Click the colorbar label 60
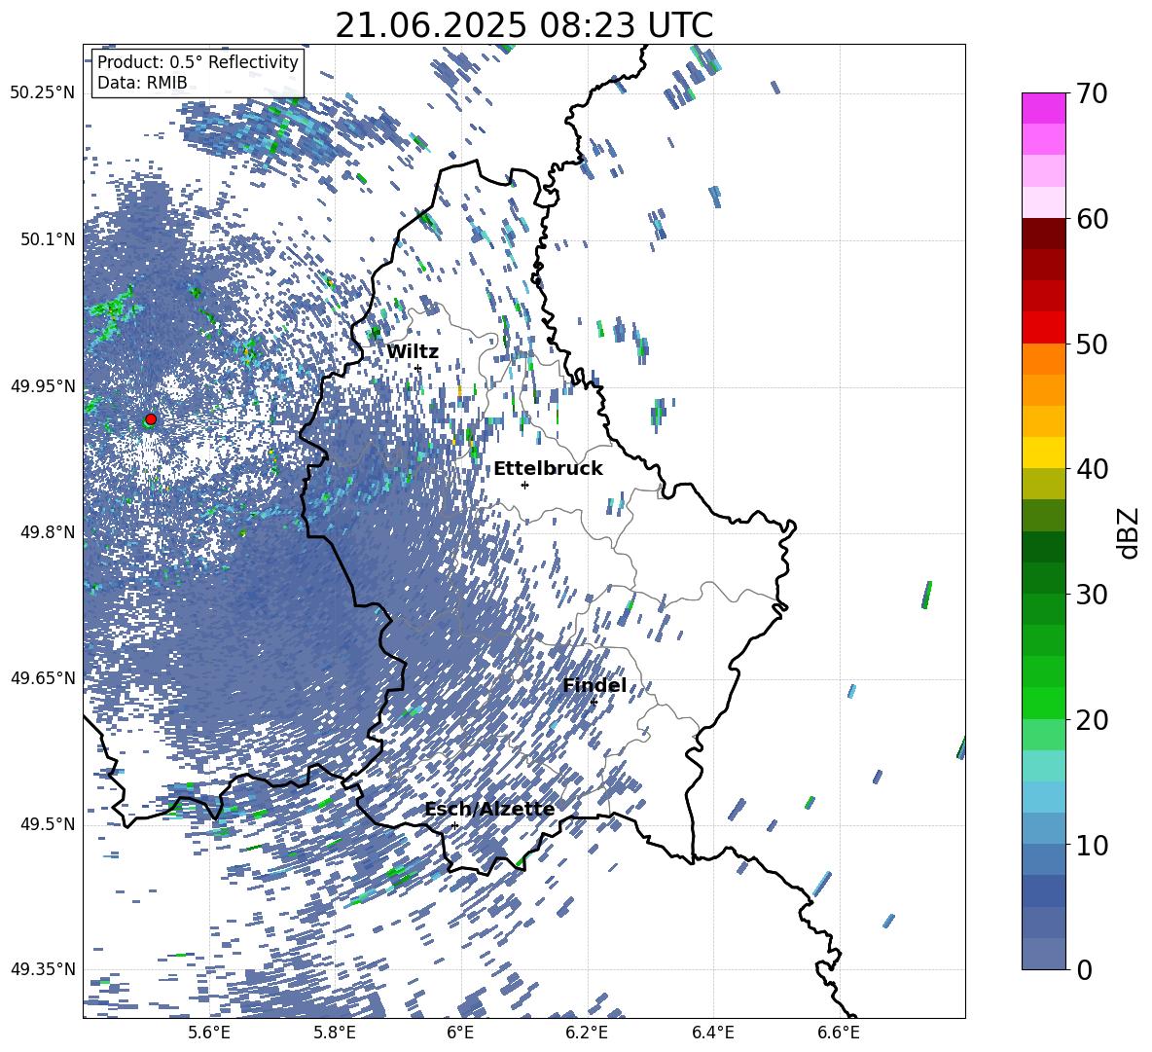Viewport: 1152px width, 1052px height. click(x=1092, y=219)
